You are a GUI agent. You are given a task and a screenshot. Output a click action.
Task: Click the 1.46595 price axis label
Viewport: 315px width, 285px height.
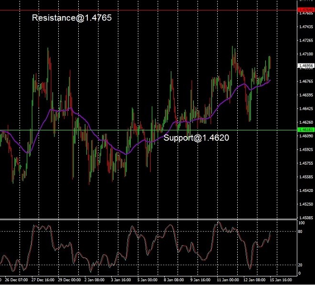(306, 95)
